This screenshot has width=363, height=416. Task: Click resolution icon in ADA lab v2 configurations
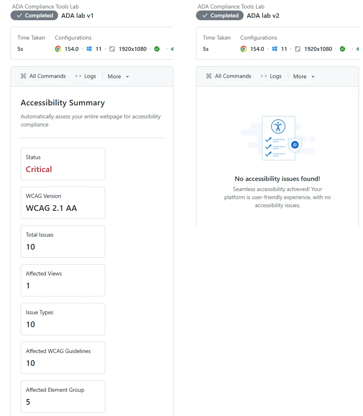tap(298, 49)
